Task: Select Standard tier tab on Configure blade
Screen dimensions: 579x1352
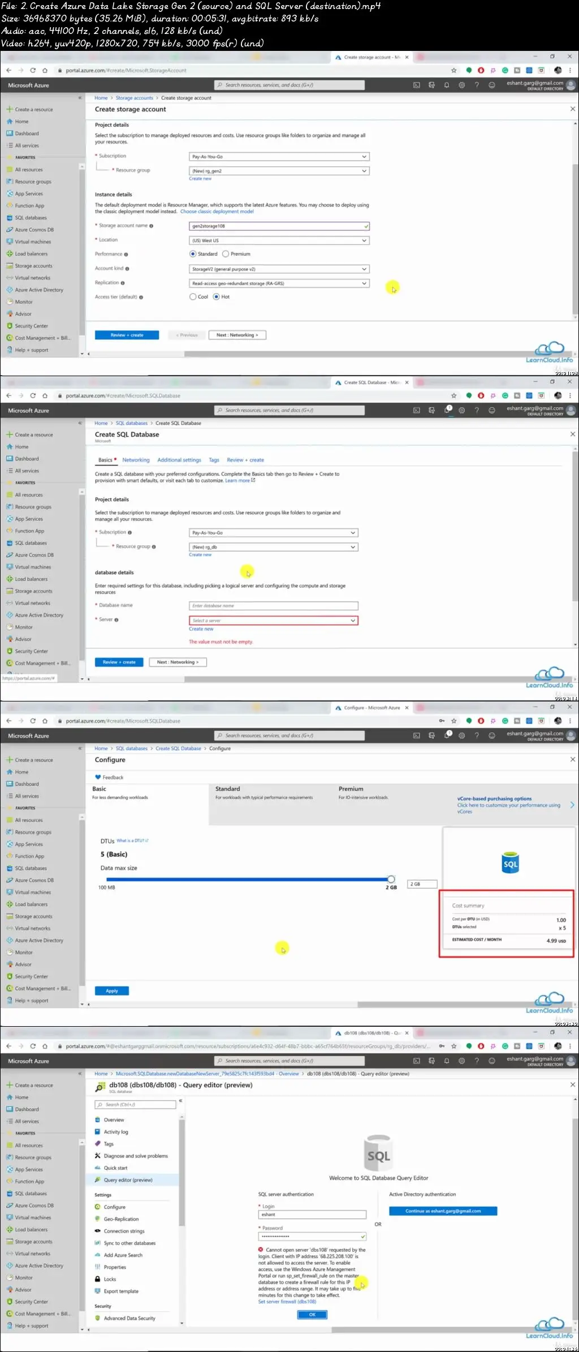Action: pos(270,804)
